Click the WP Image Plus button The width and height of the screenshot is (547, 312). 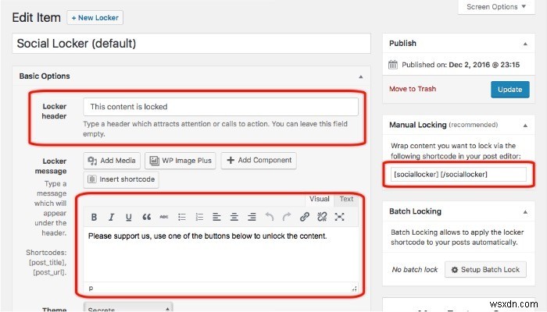(181, 161)
